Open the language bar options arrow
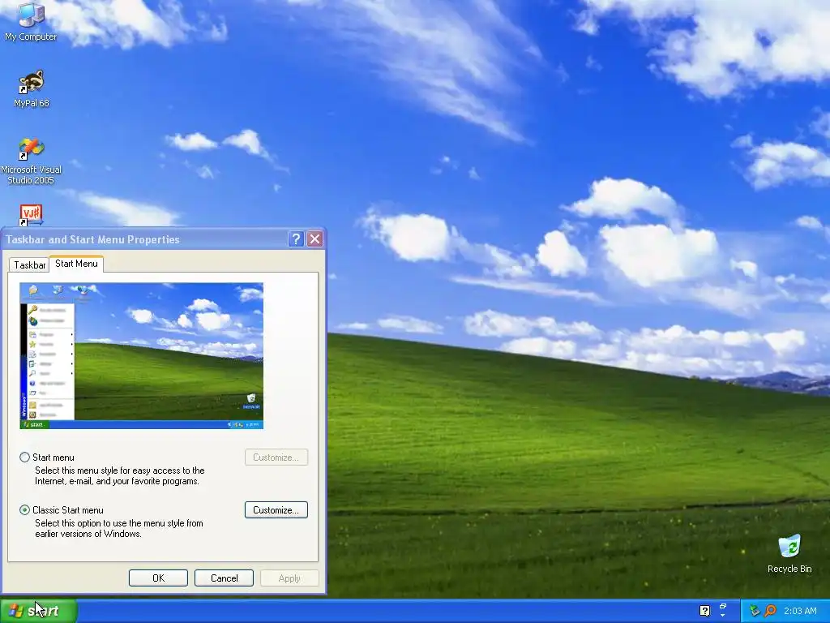830x623 pixels. coord(723,616)
